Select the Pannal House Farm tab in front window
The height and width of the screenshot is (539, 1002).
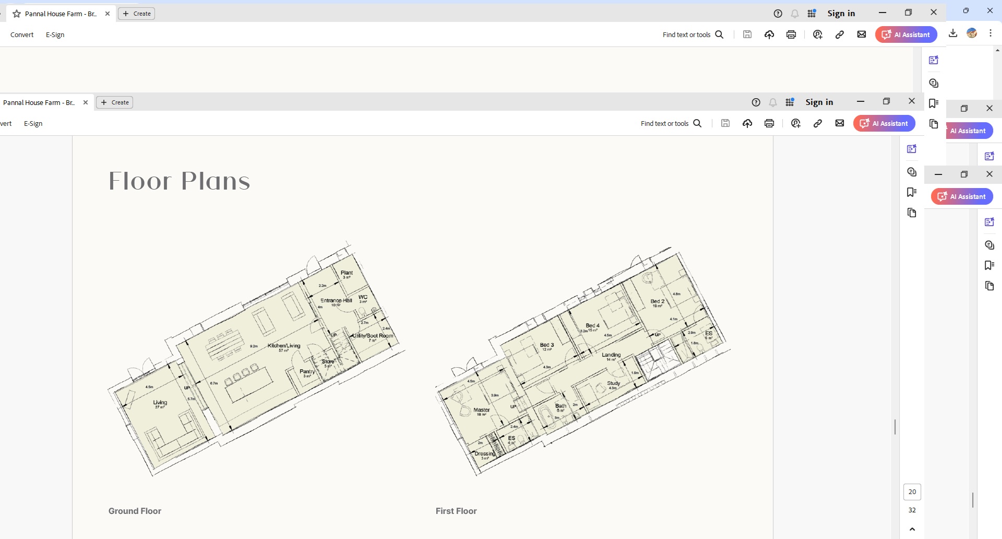pyautogui.click(x=40, y=102)
